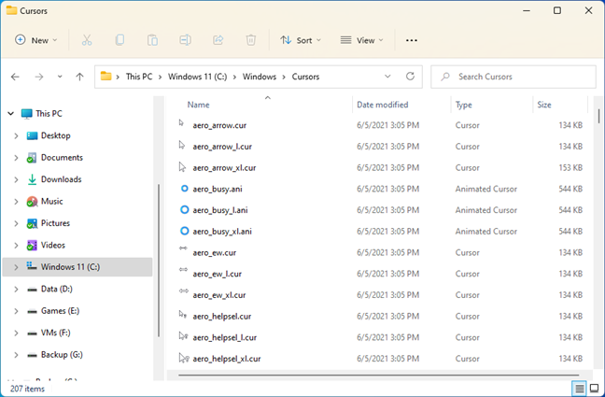Viewport: 605px width, 397px height.
Task: Select the aero_arrow_l.cur file name
Action: (x=222, y=147)
